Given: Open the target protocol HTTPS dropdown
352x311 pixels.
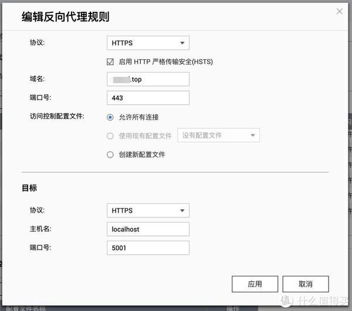Looking at the screenshot, I should coord(148,211).
